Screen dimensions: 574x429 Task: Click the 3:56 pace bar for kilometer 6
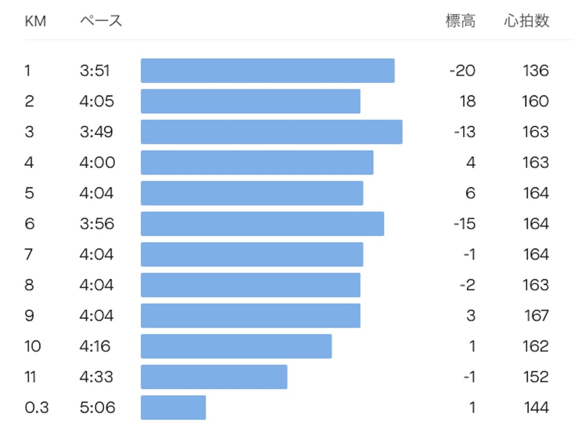click(262, 224)
